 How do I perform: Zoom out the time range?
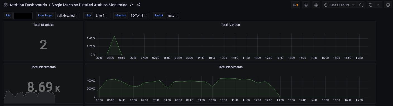tap(361, 5)
